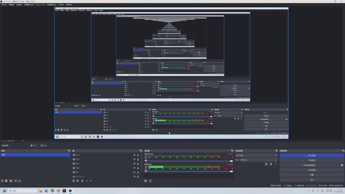Screen dimensions: 345x194
Task: Undock the Scenes panel with its float icon
Action: [x=69, y=150]
